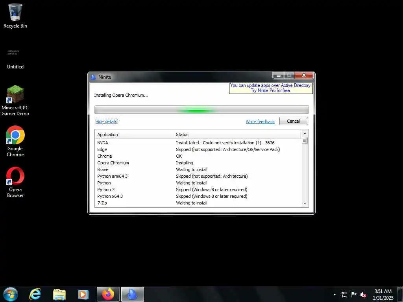Click the 'OK' status for Chrome

click(179, 156)
